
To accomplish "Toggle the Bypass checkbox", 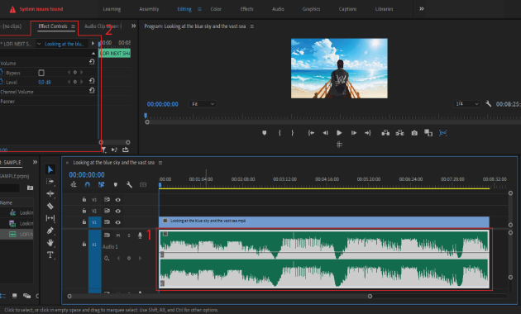I will pos(41,73).
